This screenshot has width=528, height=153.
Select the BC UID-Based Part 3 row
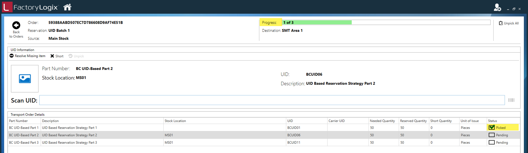point(24,142)
